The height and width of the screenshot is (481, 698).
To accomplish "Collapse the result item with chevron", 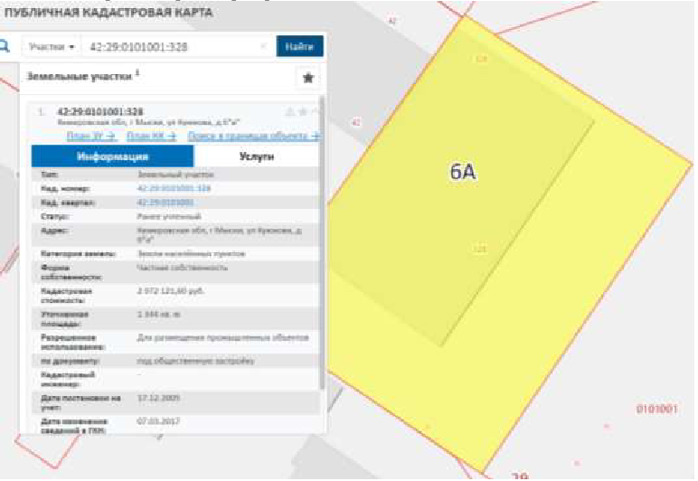I will [x=316, y=112].
